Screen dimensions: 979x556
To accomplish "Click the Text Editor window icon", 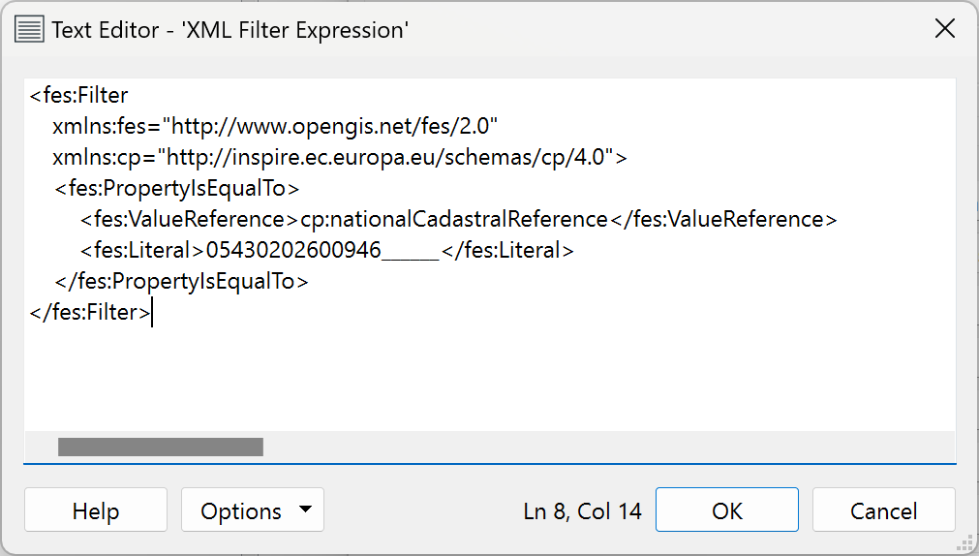I will point(29,29).
